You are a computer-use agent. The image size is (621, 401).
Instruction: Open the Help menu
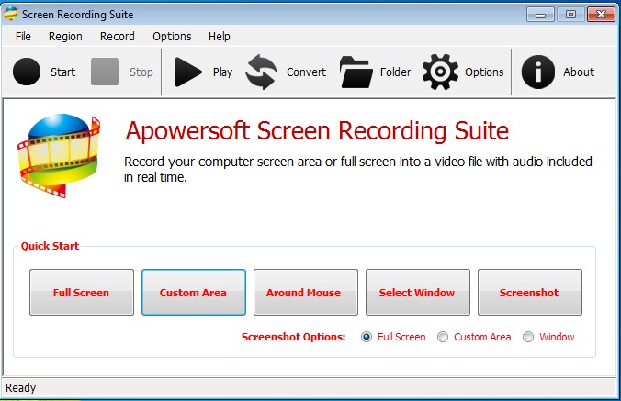[220, 36]
